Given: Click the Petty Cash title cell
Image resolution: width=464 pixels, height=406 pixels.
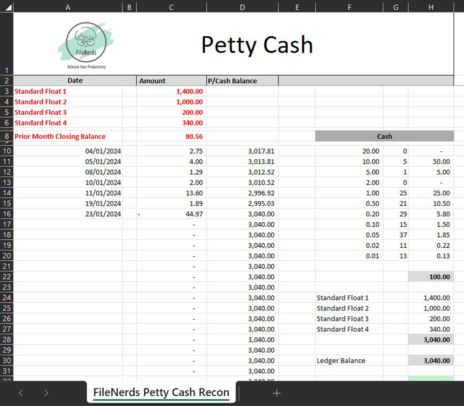Looking at the screenshot, I should (x=256, y=44).
